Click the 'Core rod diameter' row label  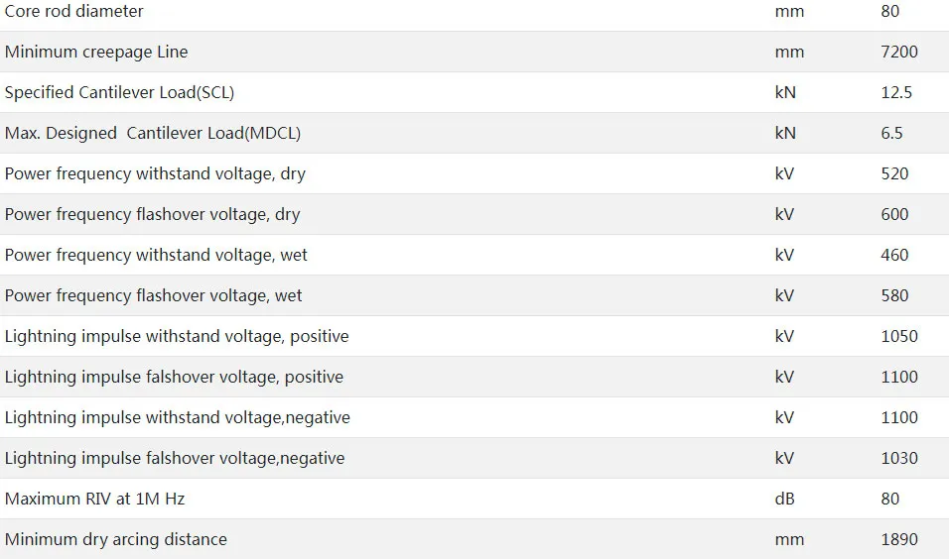click(74, 12)
